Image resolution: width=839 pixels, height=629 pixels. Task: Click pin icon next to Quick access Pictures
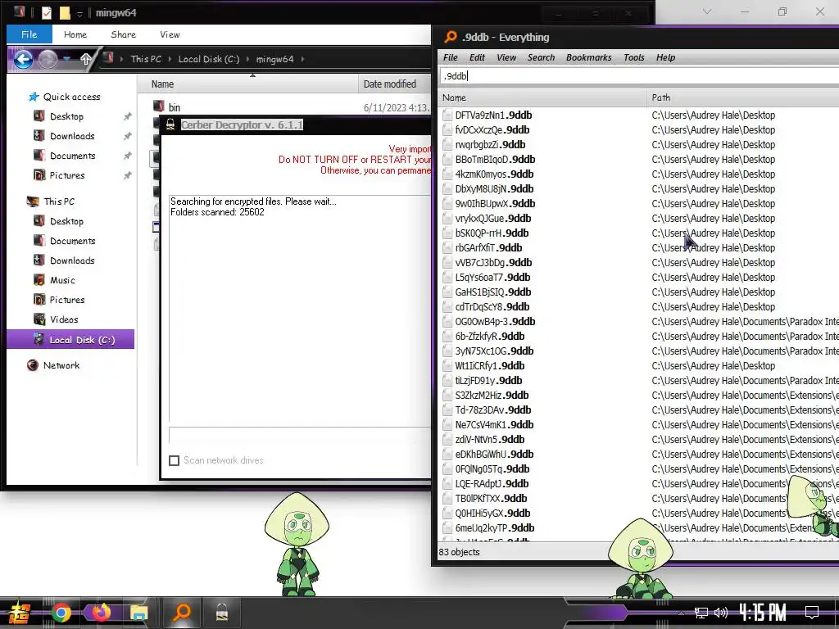tap(127, 175)
